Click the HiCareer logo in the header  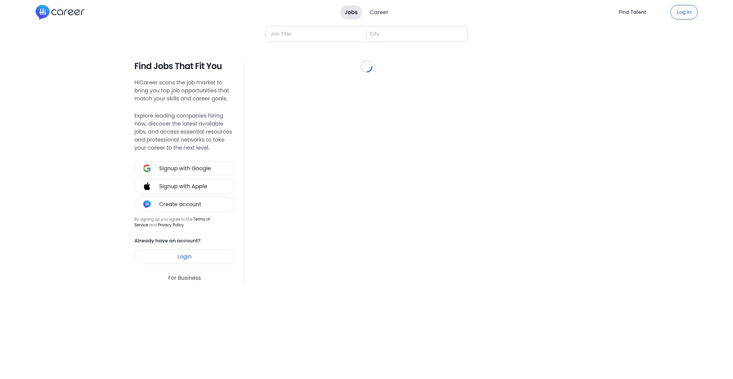(x=60, y=12)
